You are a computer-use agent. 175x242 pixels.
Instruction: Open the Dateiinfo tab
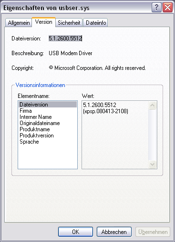tap(96, 23)
